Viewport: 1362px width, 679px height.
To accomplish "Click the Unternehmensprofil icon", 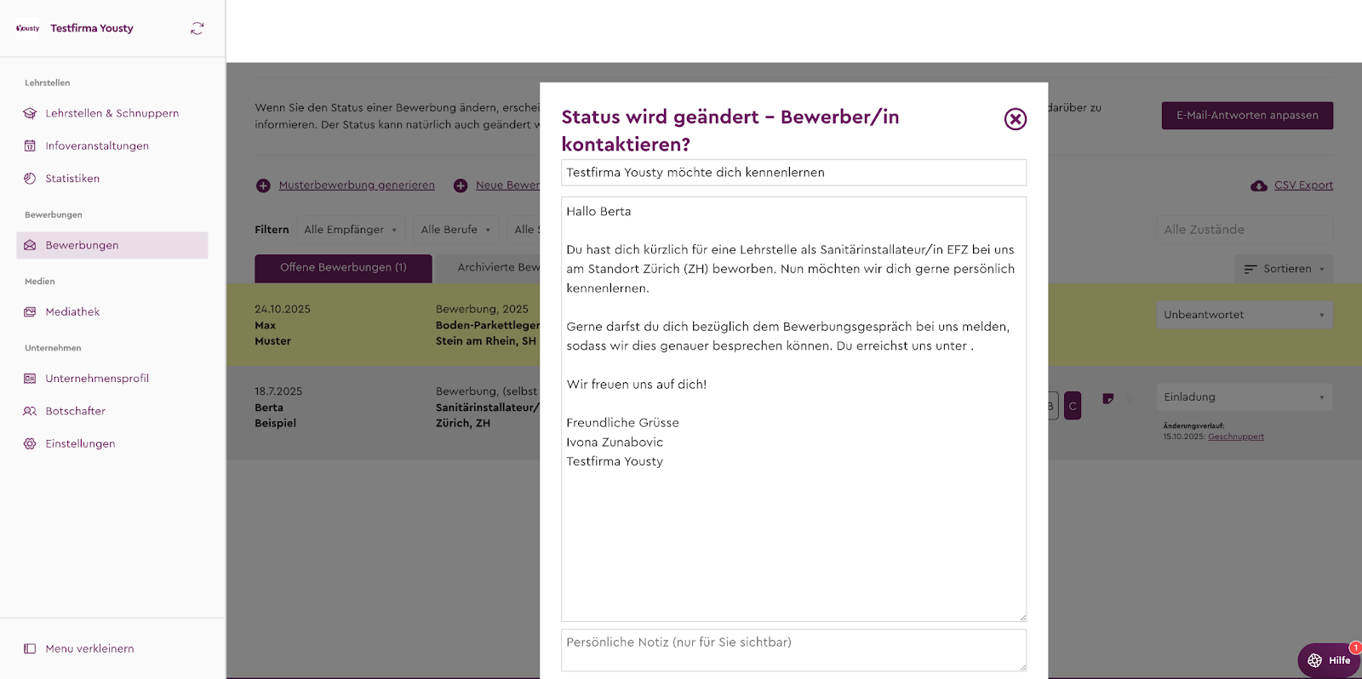I will click(x=30, y=379).
